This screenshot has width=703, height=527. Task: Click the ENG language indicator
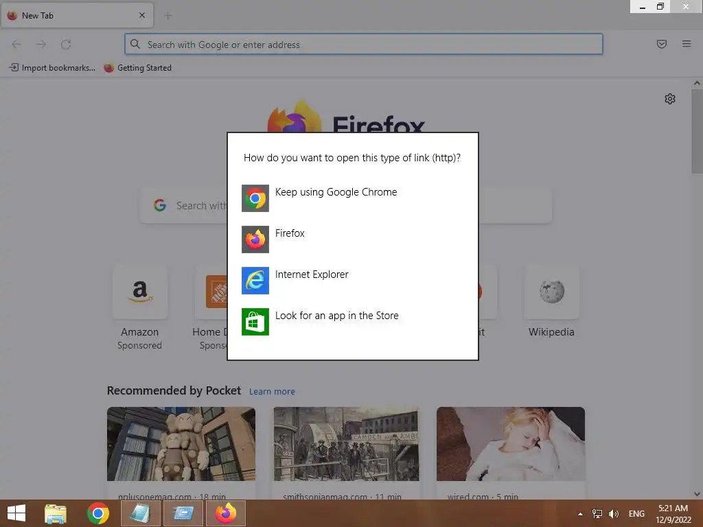(x=636, y=513)
